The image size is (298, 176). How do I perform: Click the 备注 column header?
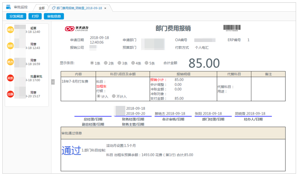point(268,74)
